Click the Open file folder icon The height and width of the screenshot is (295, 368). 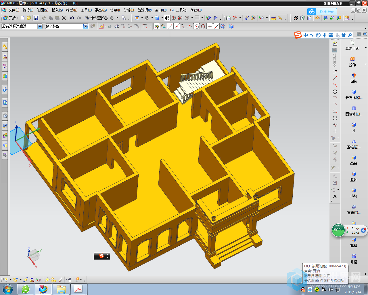tap(29, 18)
